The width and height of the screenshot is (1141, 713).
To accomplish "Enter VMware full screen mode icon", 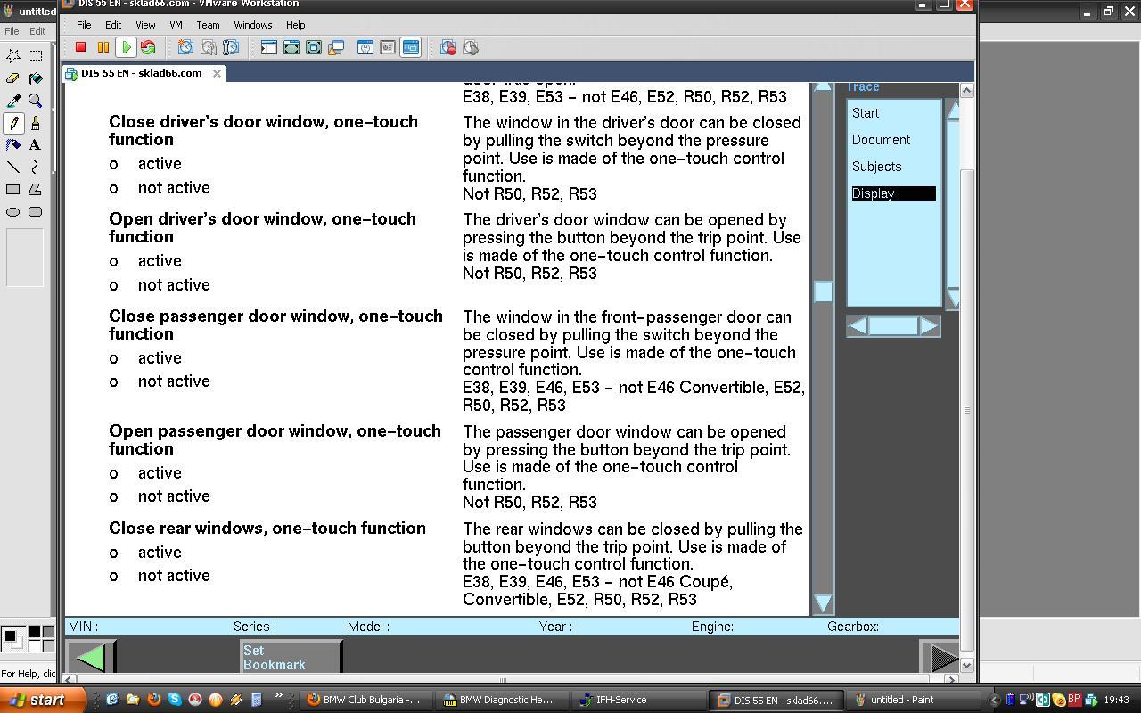I will click(x=313, y=47).
